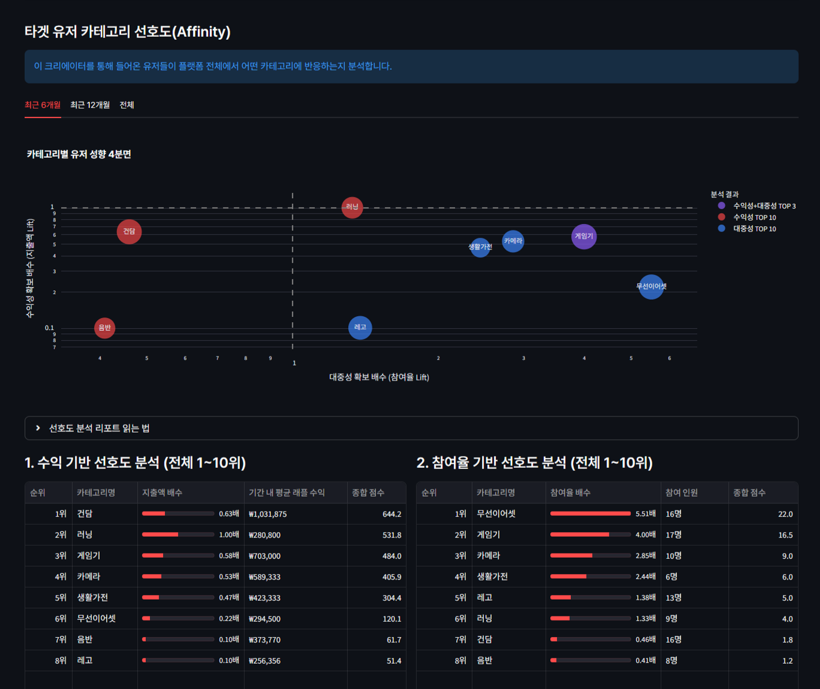Image resolution: width=820 pixels, height=689 pixels.
Task: Click the 무선이어셋 bubble
Action: pos(651,286)
